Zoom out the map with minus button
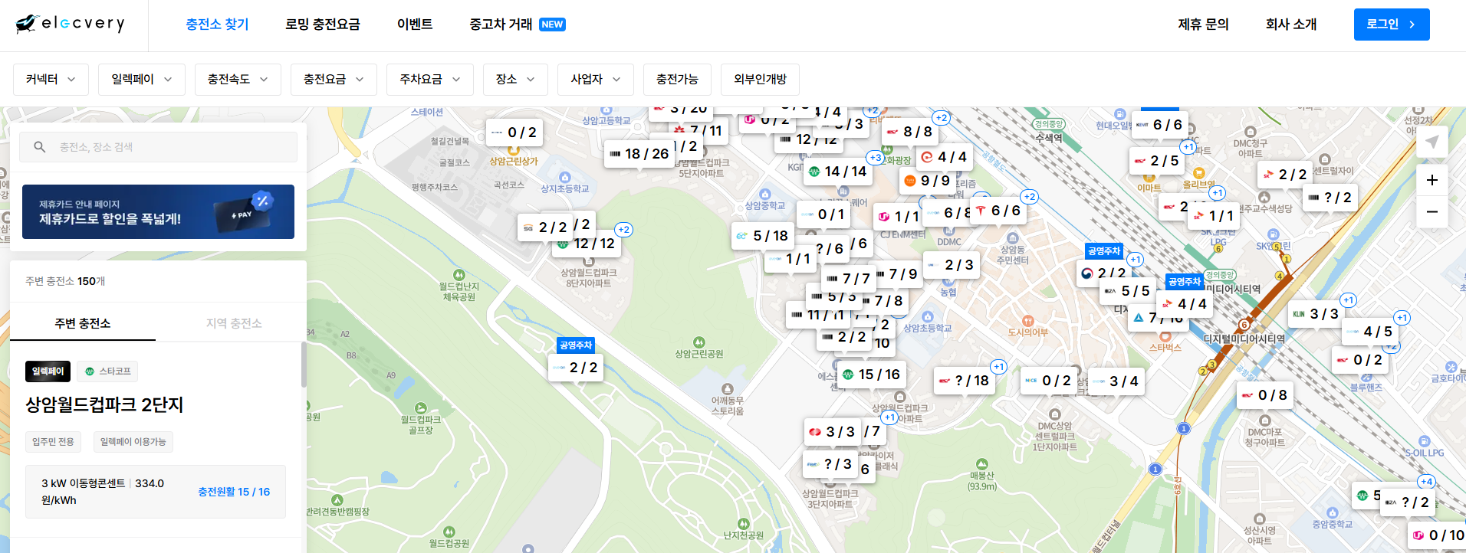 click(x=1431, y=211)
